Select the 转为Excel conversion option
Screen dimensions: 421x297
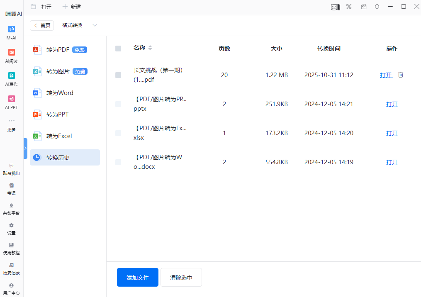[60, 136]
